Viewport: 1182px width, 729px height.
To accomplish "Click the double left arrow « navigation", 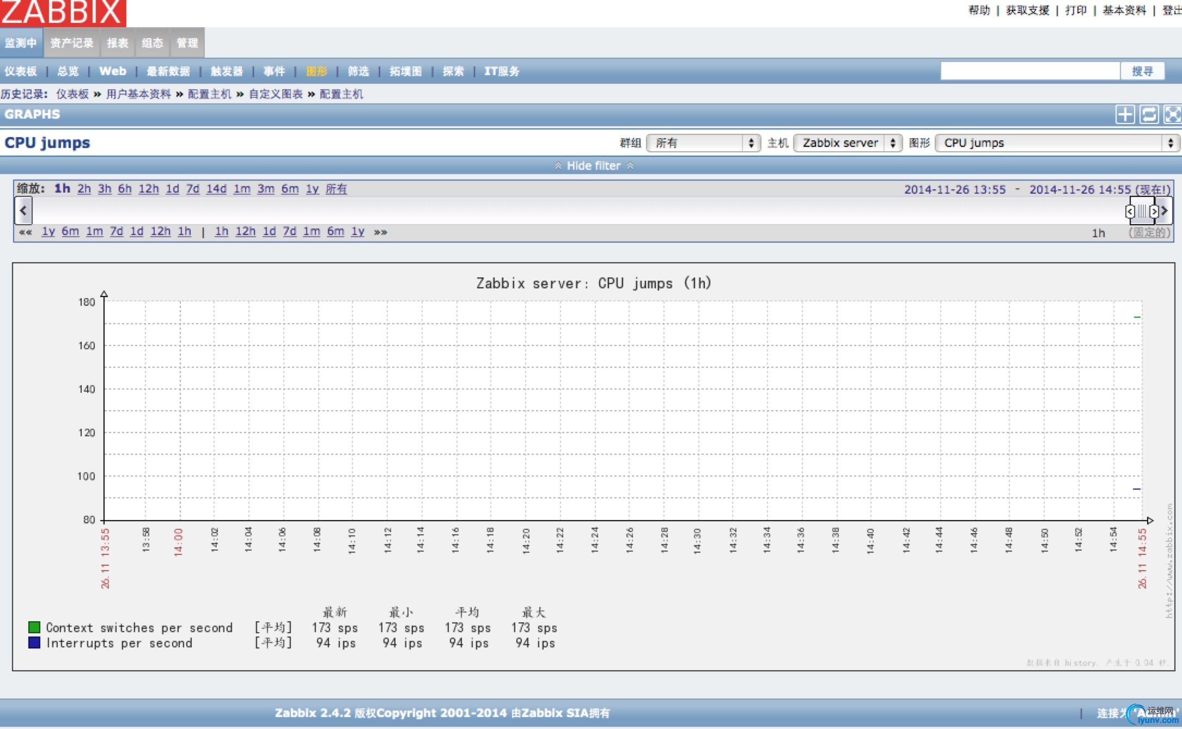I will tap(26, 232).
